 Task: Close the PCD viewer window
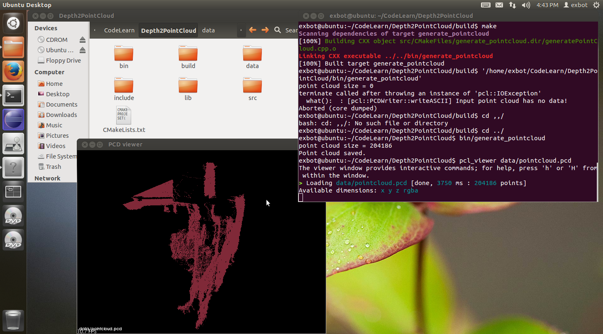pyautogui.click(x=85, y=144)
